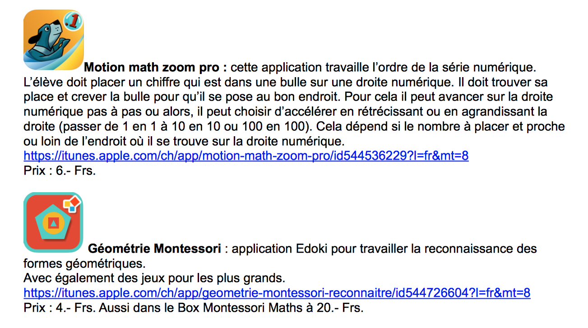Click the bold "Géométrie Montessori" title
Screen dimensions: 588x328
pos(154,249)
